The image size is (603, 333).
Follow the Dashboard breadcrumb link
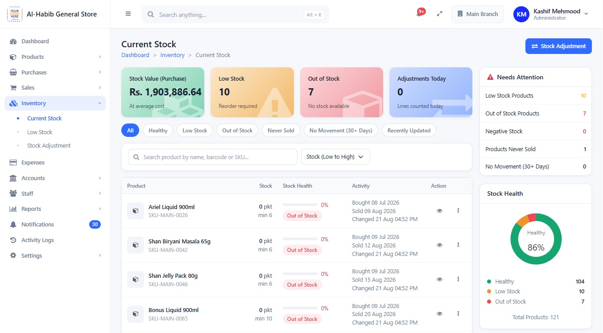click(135, 55)
